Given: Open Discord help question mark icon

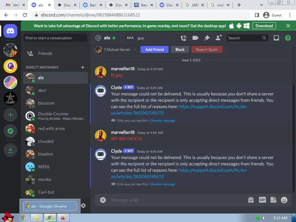Looking at the screenshot, I should tap(288, 38).
